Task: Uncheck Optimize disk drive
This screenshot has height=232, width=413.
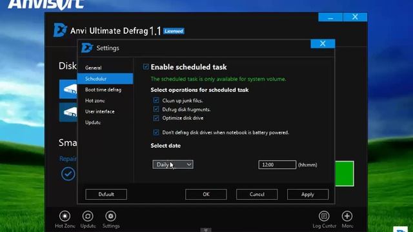Action: click(x=156, y=118)
